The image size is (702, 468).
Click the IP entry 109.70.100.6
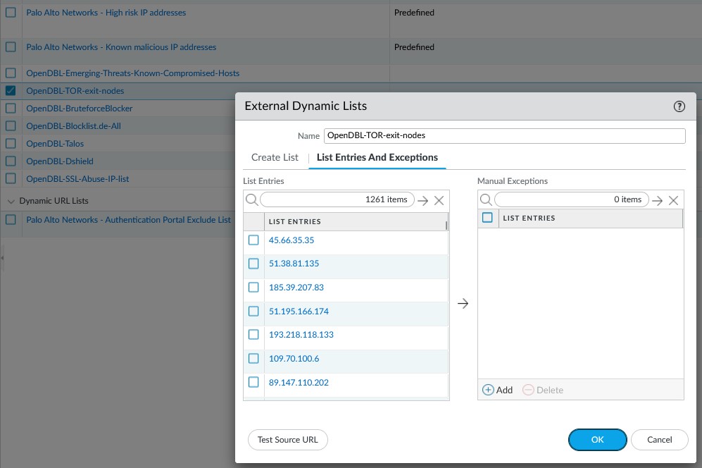coord(294,359)
